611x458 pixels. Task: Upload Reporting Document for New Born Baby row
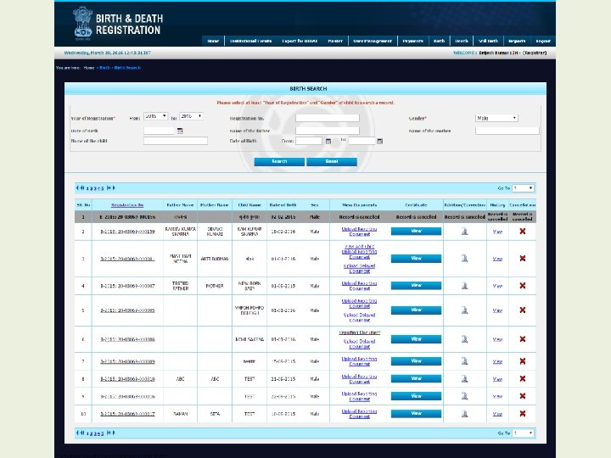tap(359, 286)
